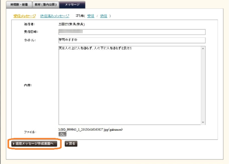229x164 pixels.
Task: Open the 受信メッセージ link
Action: [24, 16]
